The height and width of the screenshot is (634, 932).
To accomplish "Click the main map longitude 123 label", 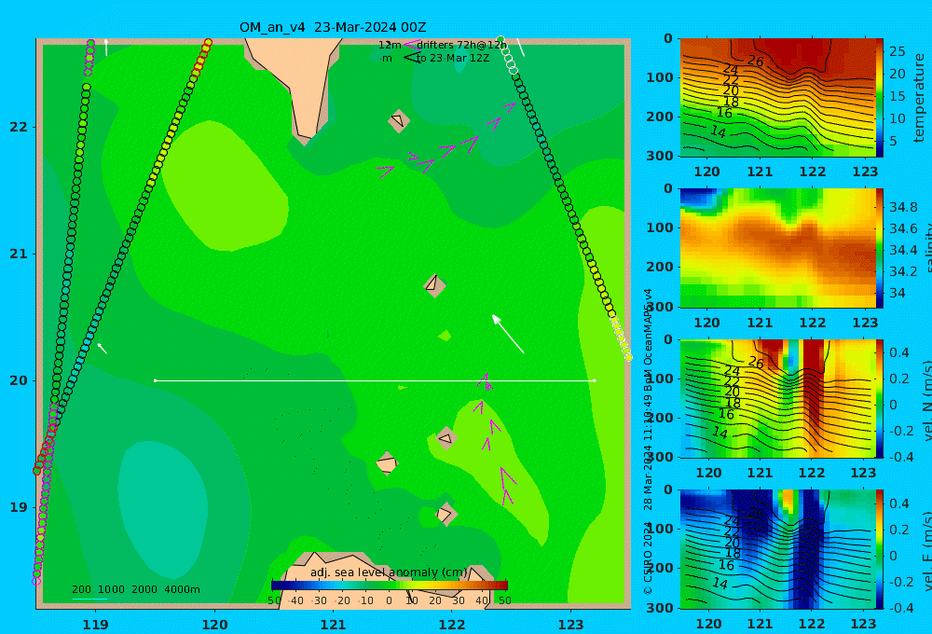I will [571, 625].
